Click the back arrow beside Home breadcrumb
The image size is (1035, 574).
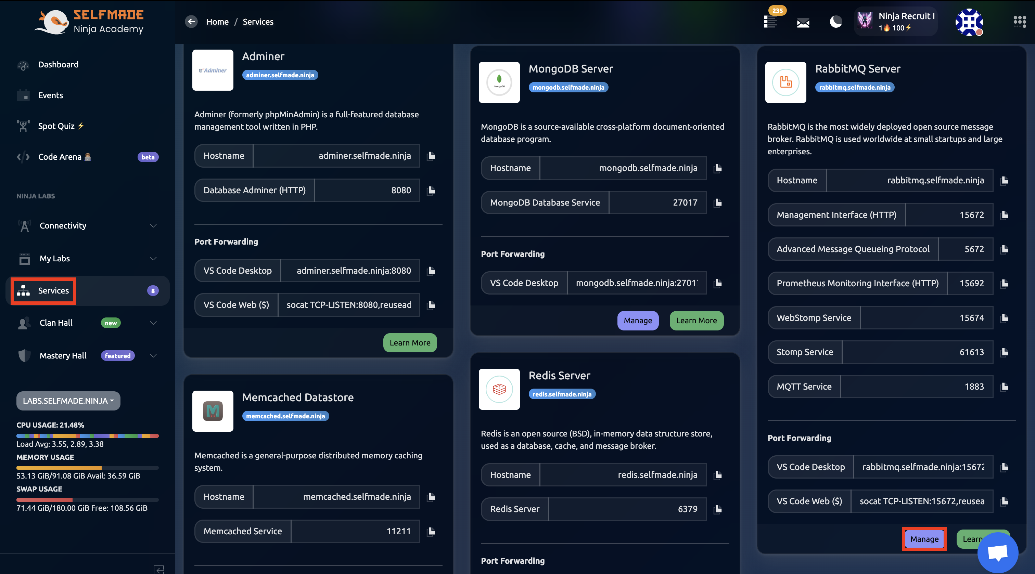click(x=191, y=22)
